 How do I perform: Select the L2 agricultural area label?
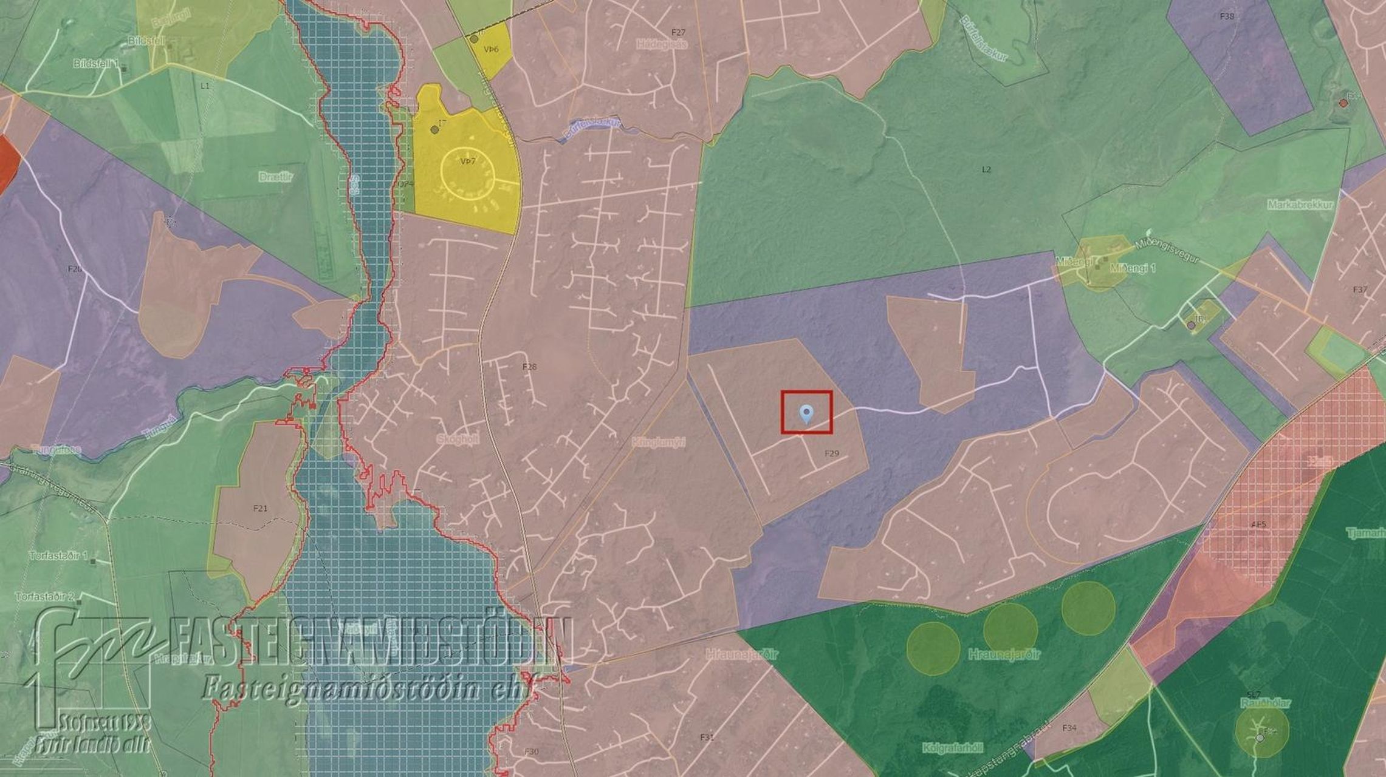(x=986, y=169)
